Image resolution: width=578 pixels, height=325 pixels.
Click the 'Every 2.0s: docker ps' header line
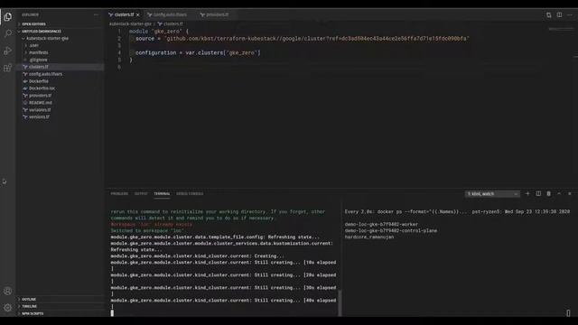pos(457,211)
